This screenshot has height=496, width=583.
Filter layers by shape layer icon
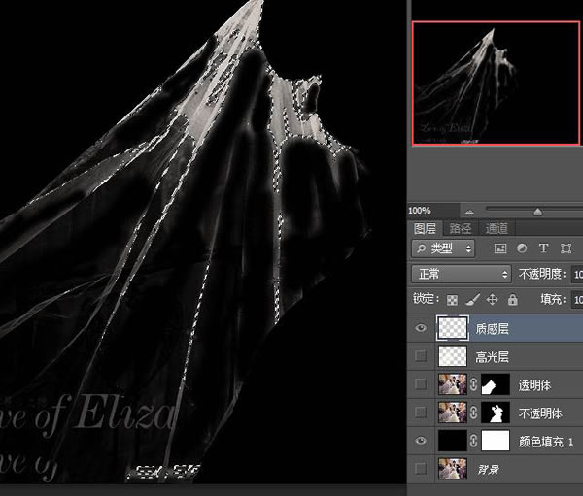point(566,248)
